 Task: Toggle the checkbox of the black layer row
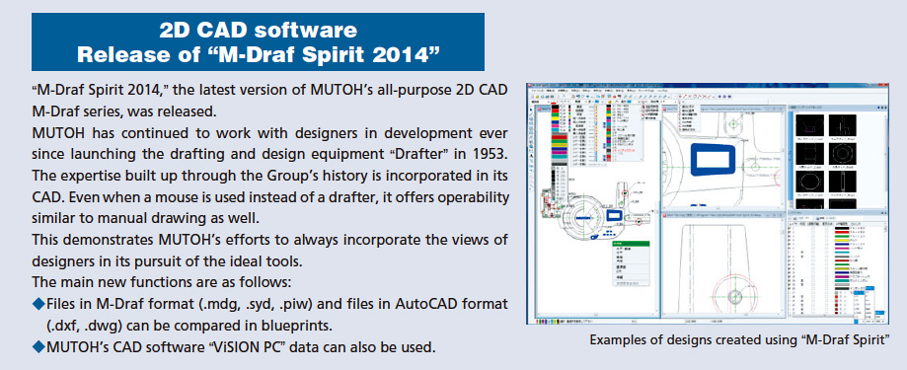click(x=790, y=228)
